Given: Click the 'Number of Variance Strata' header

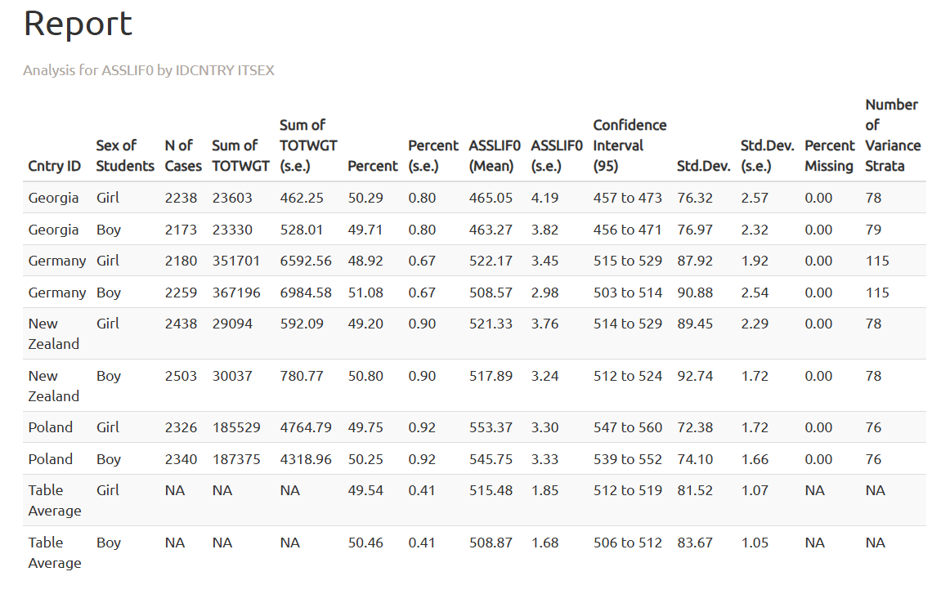Looking at the screenshot, I should coord(892,135).
